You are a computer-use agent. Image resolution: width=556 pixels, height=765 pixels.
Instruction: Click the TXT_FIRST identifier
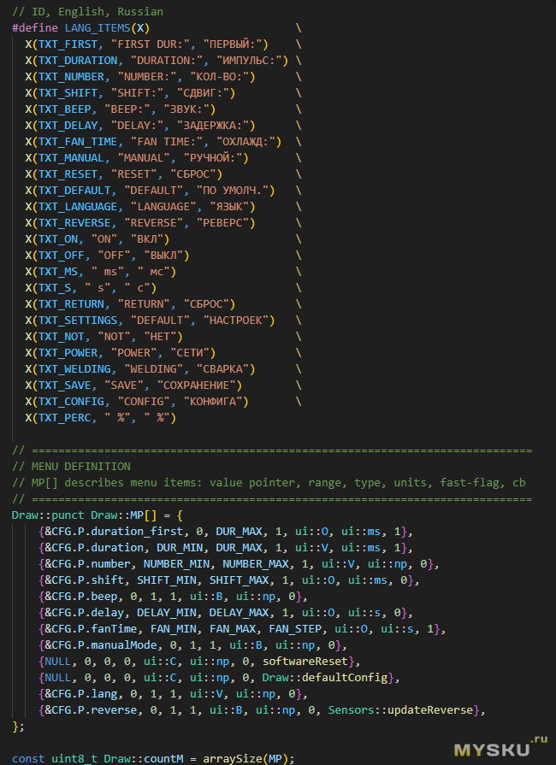(x=74, y=44)
